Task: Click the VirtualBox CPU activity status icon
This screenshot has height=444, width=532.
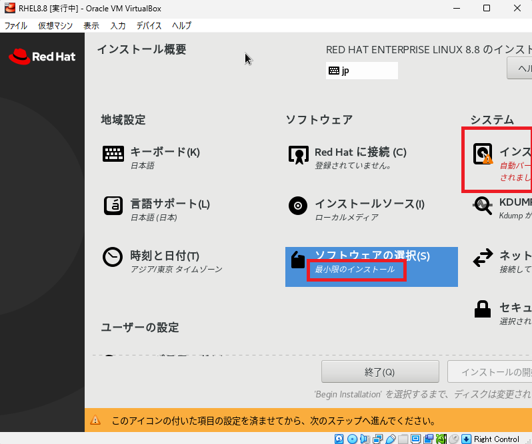Action: click(441, 439)
